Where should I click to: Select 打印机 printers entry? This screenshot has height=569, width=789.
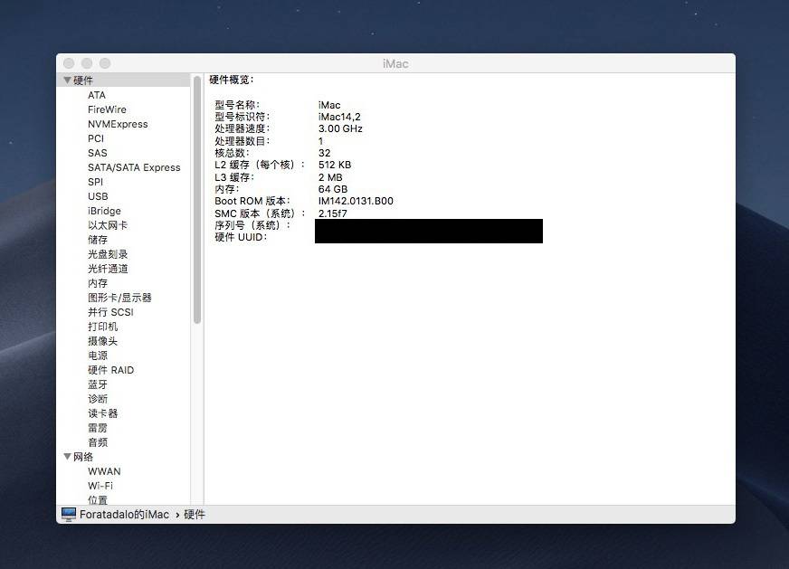pos(102,327)
